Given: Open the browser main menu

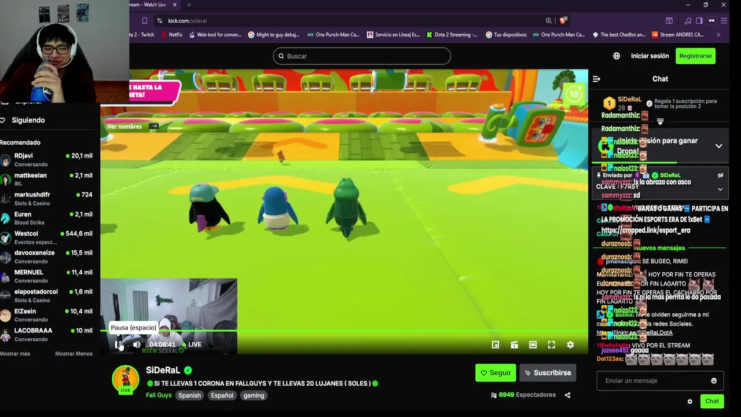Looking at the screenshot, I should pos(724,20).
